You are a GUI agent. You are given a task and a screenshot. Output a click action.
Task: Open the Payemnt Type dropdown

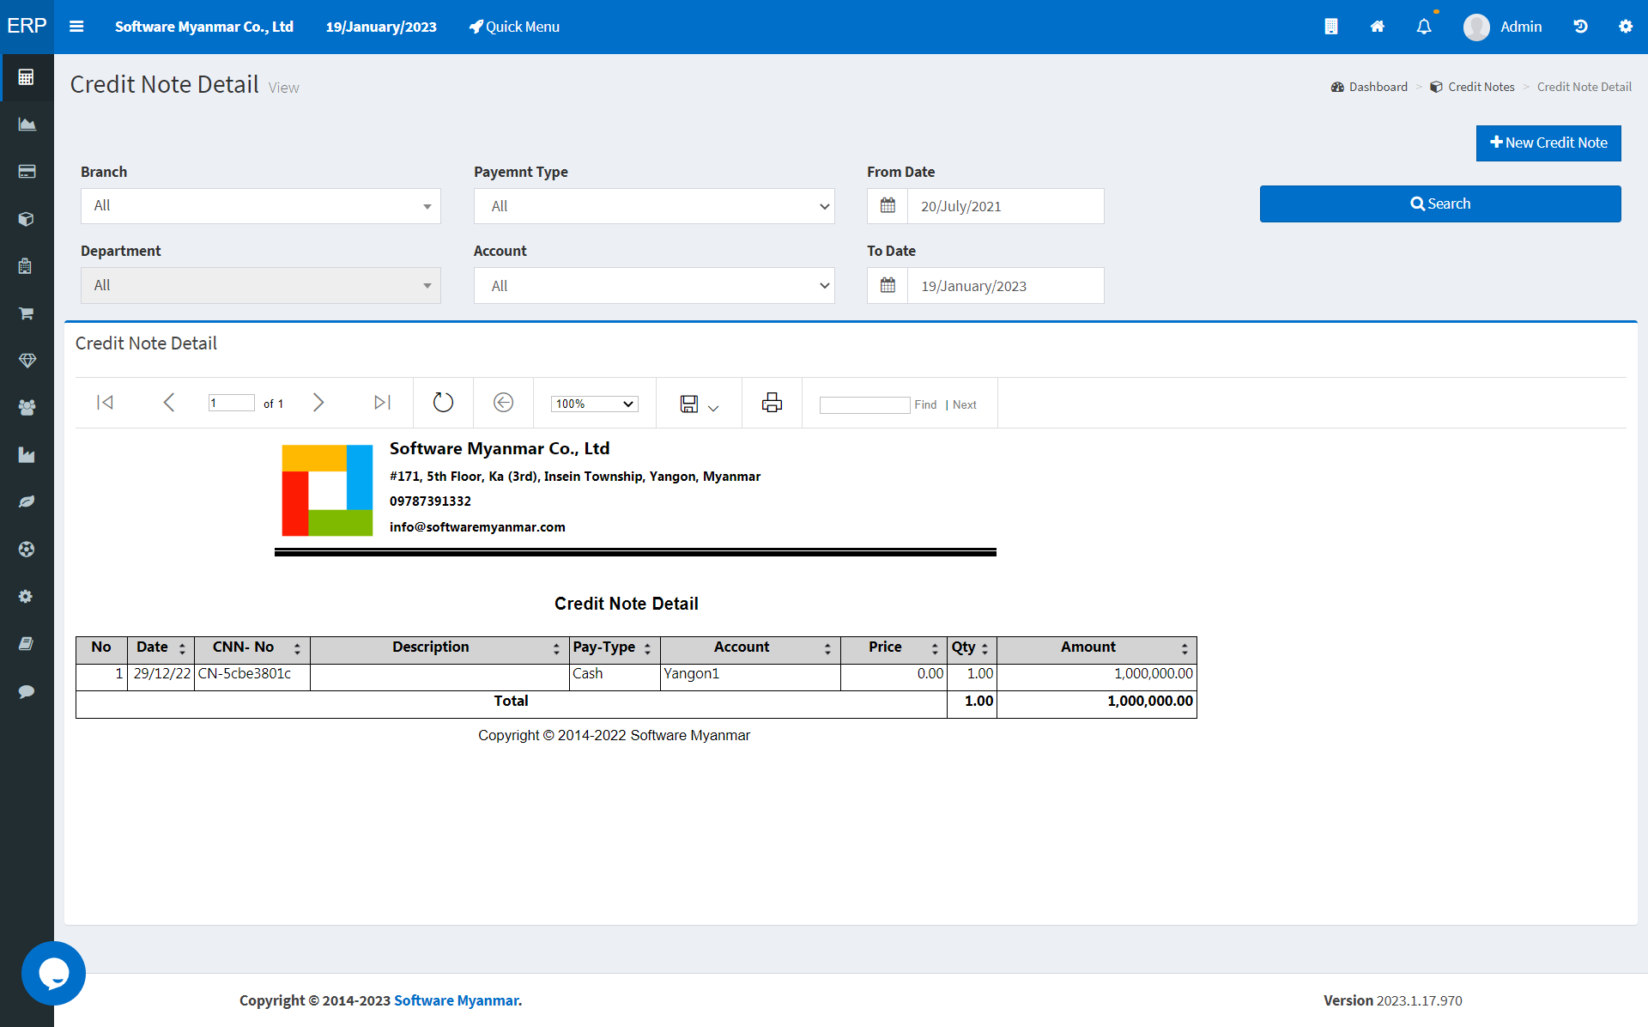[654, 206]
